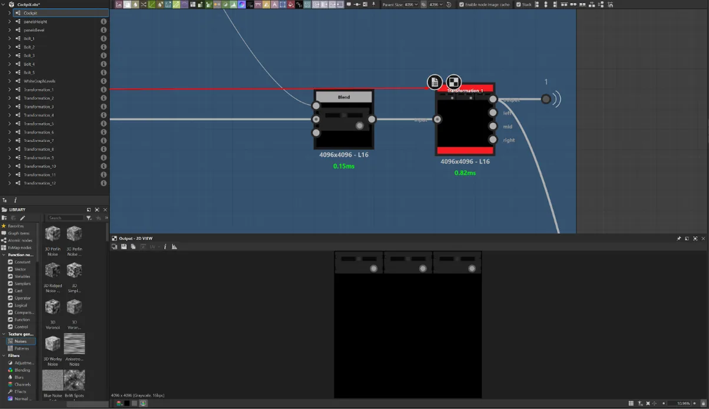Click the info 'i' icon in 2D View toolbar
The image size is (709, 409).
point(165,246)
